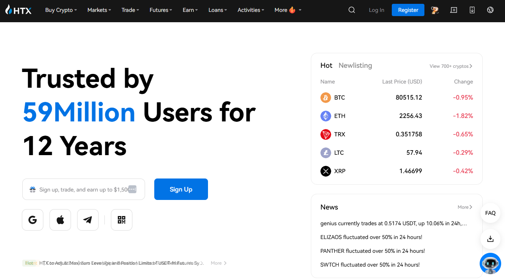Open the XRP row label

pos(340,171)
